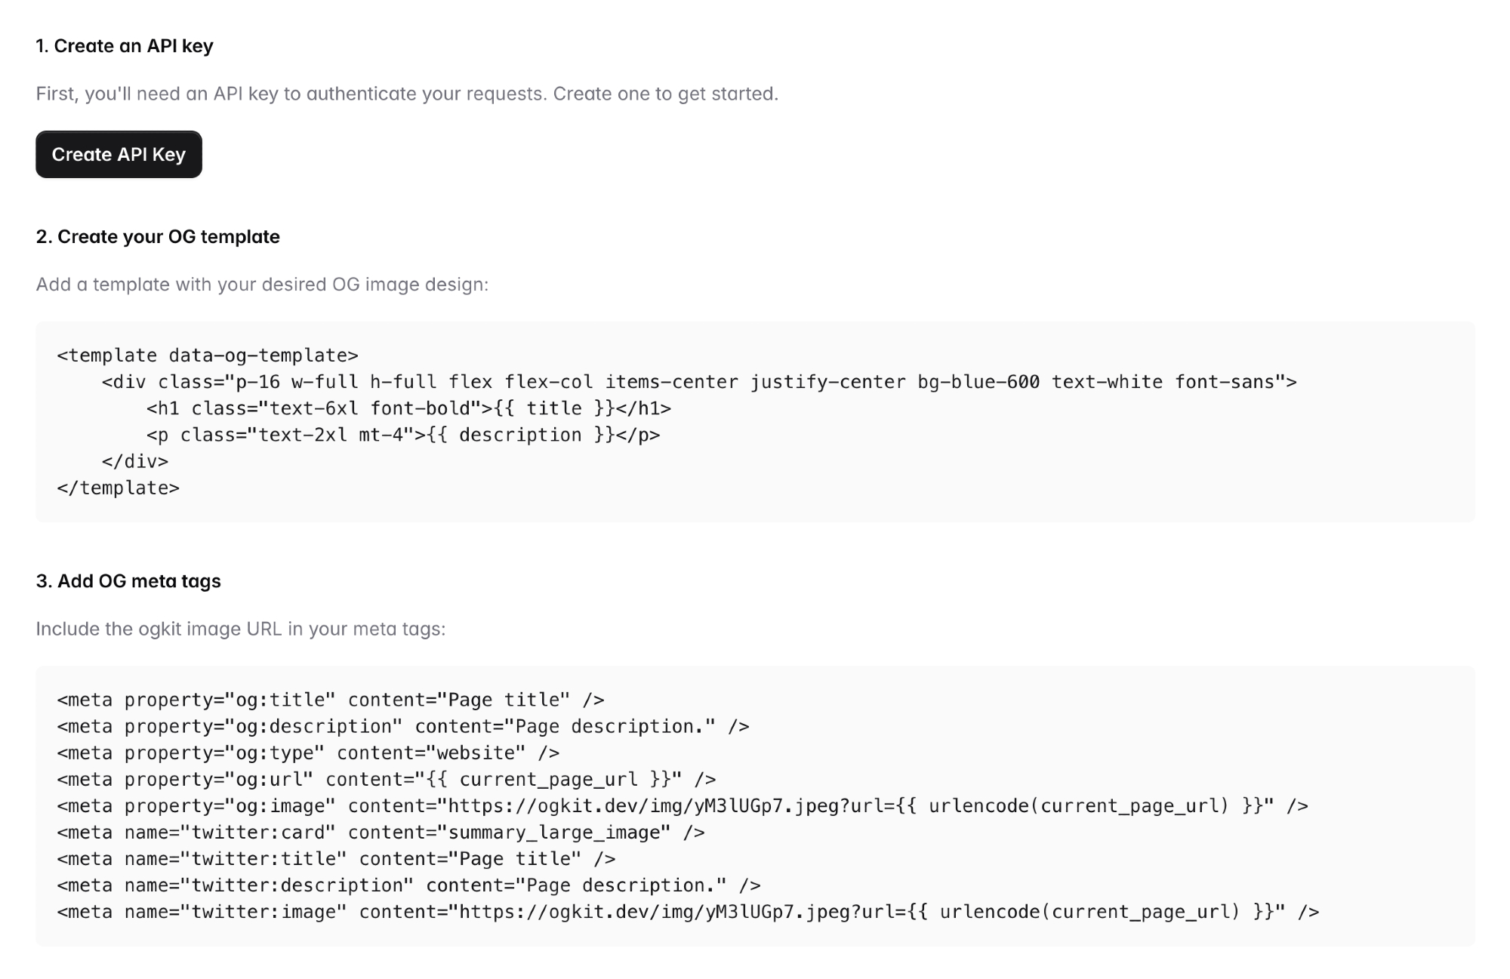Click the twitter:description meta tag line
Image resolution: width=1510 pixels, height=979 pixels.
(x=408, y=885)
